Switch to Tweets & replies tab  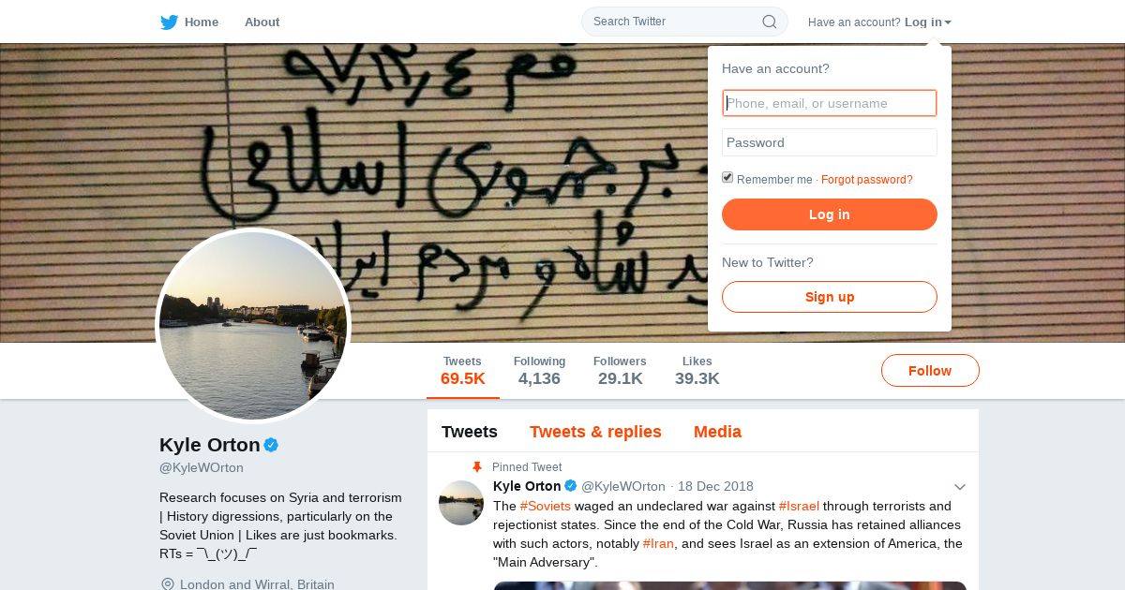595,432
